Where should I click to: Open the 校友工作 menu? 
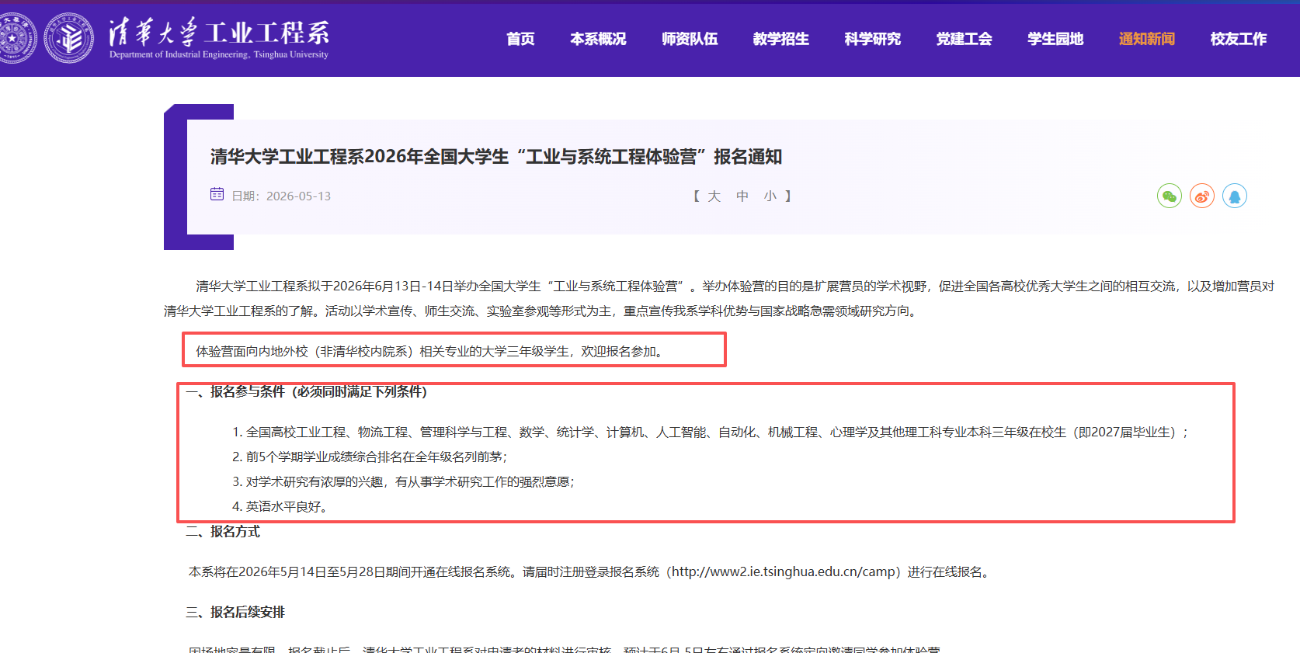pyautogui.click(x=1239, y=39)
